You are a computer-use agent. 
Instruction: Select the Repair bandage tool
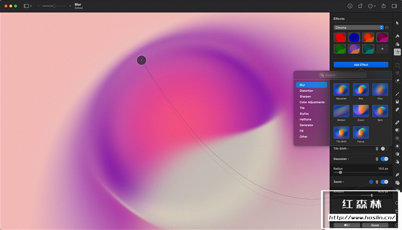pos(397,122)
